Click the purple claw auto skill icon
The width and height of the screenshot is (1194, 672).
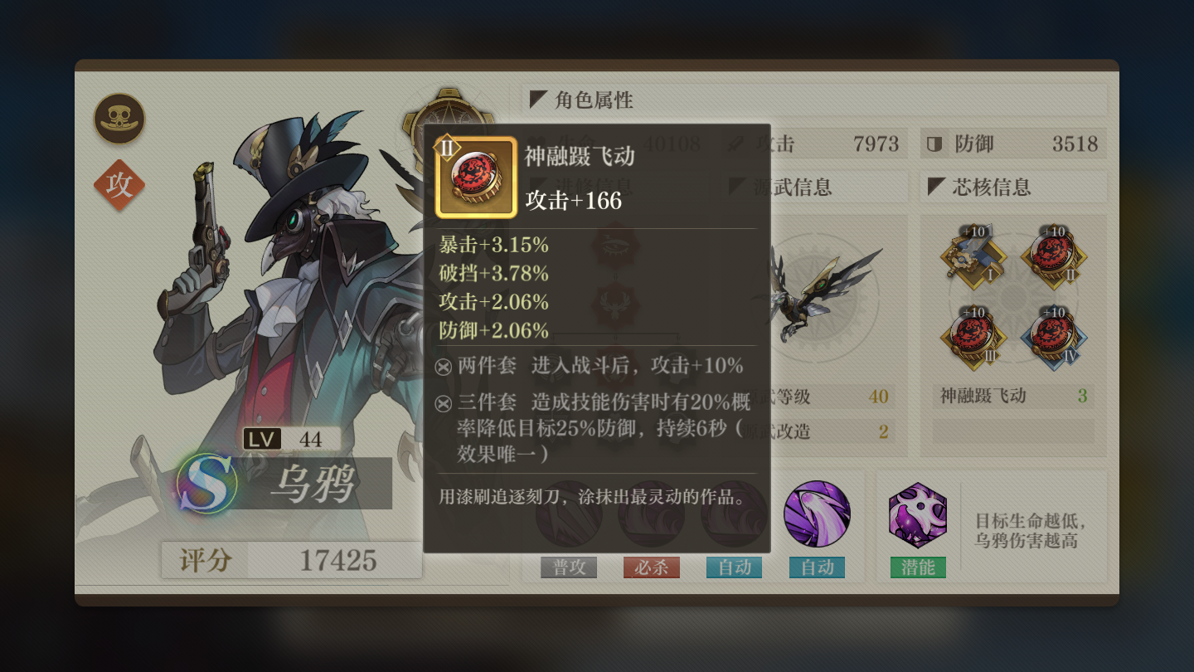tap(817, 514)
